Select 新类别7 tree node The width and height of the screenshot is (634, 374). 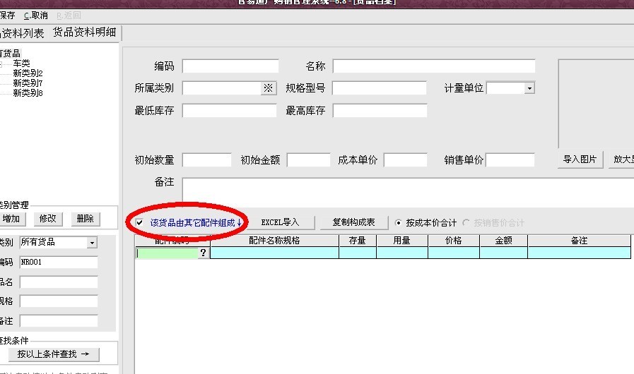coord(28,83)
